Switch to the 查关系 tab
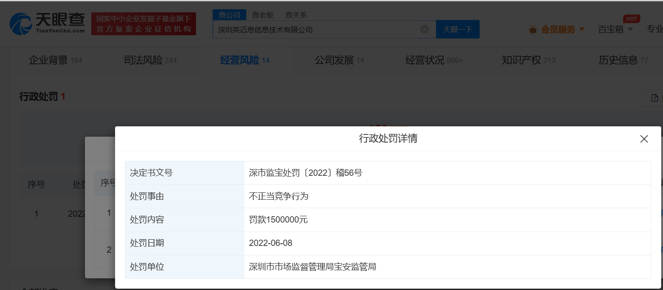The image size is (663, 290). tap(296, 14)
